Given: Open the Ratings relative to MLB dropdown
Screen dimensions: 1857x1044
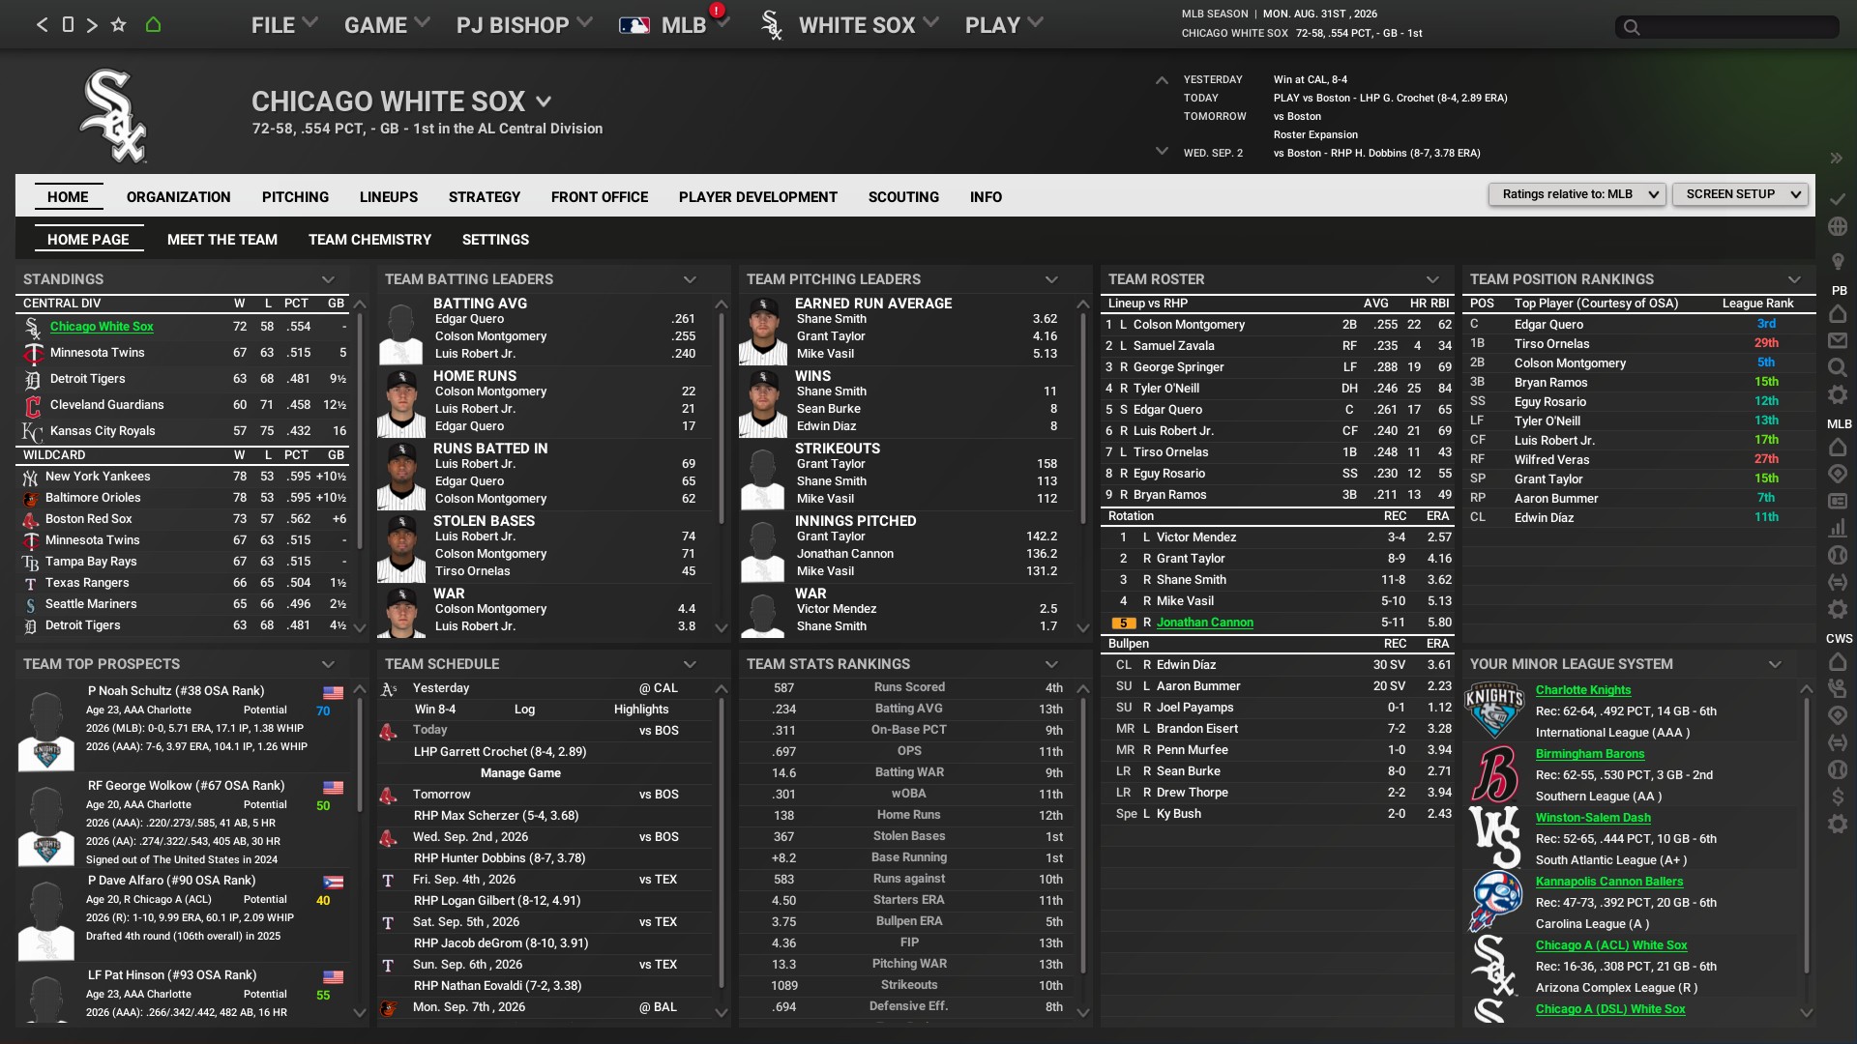Looking at the screenshot, I should (1577, 194).
